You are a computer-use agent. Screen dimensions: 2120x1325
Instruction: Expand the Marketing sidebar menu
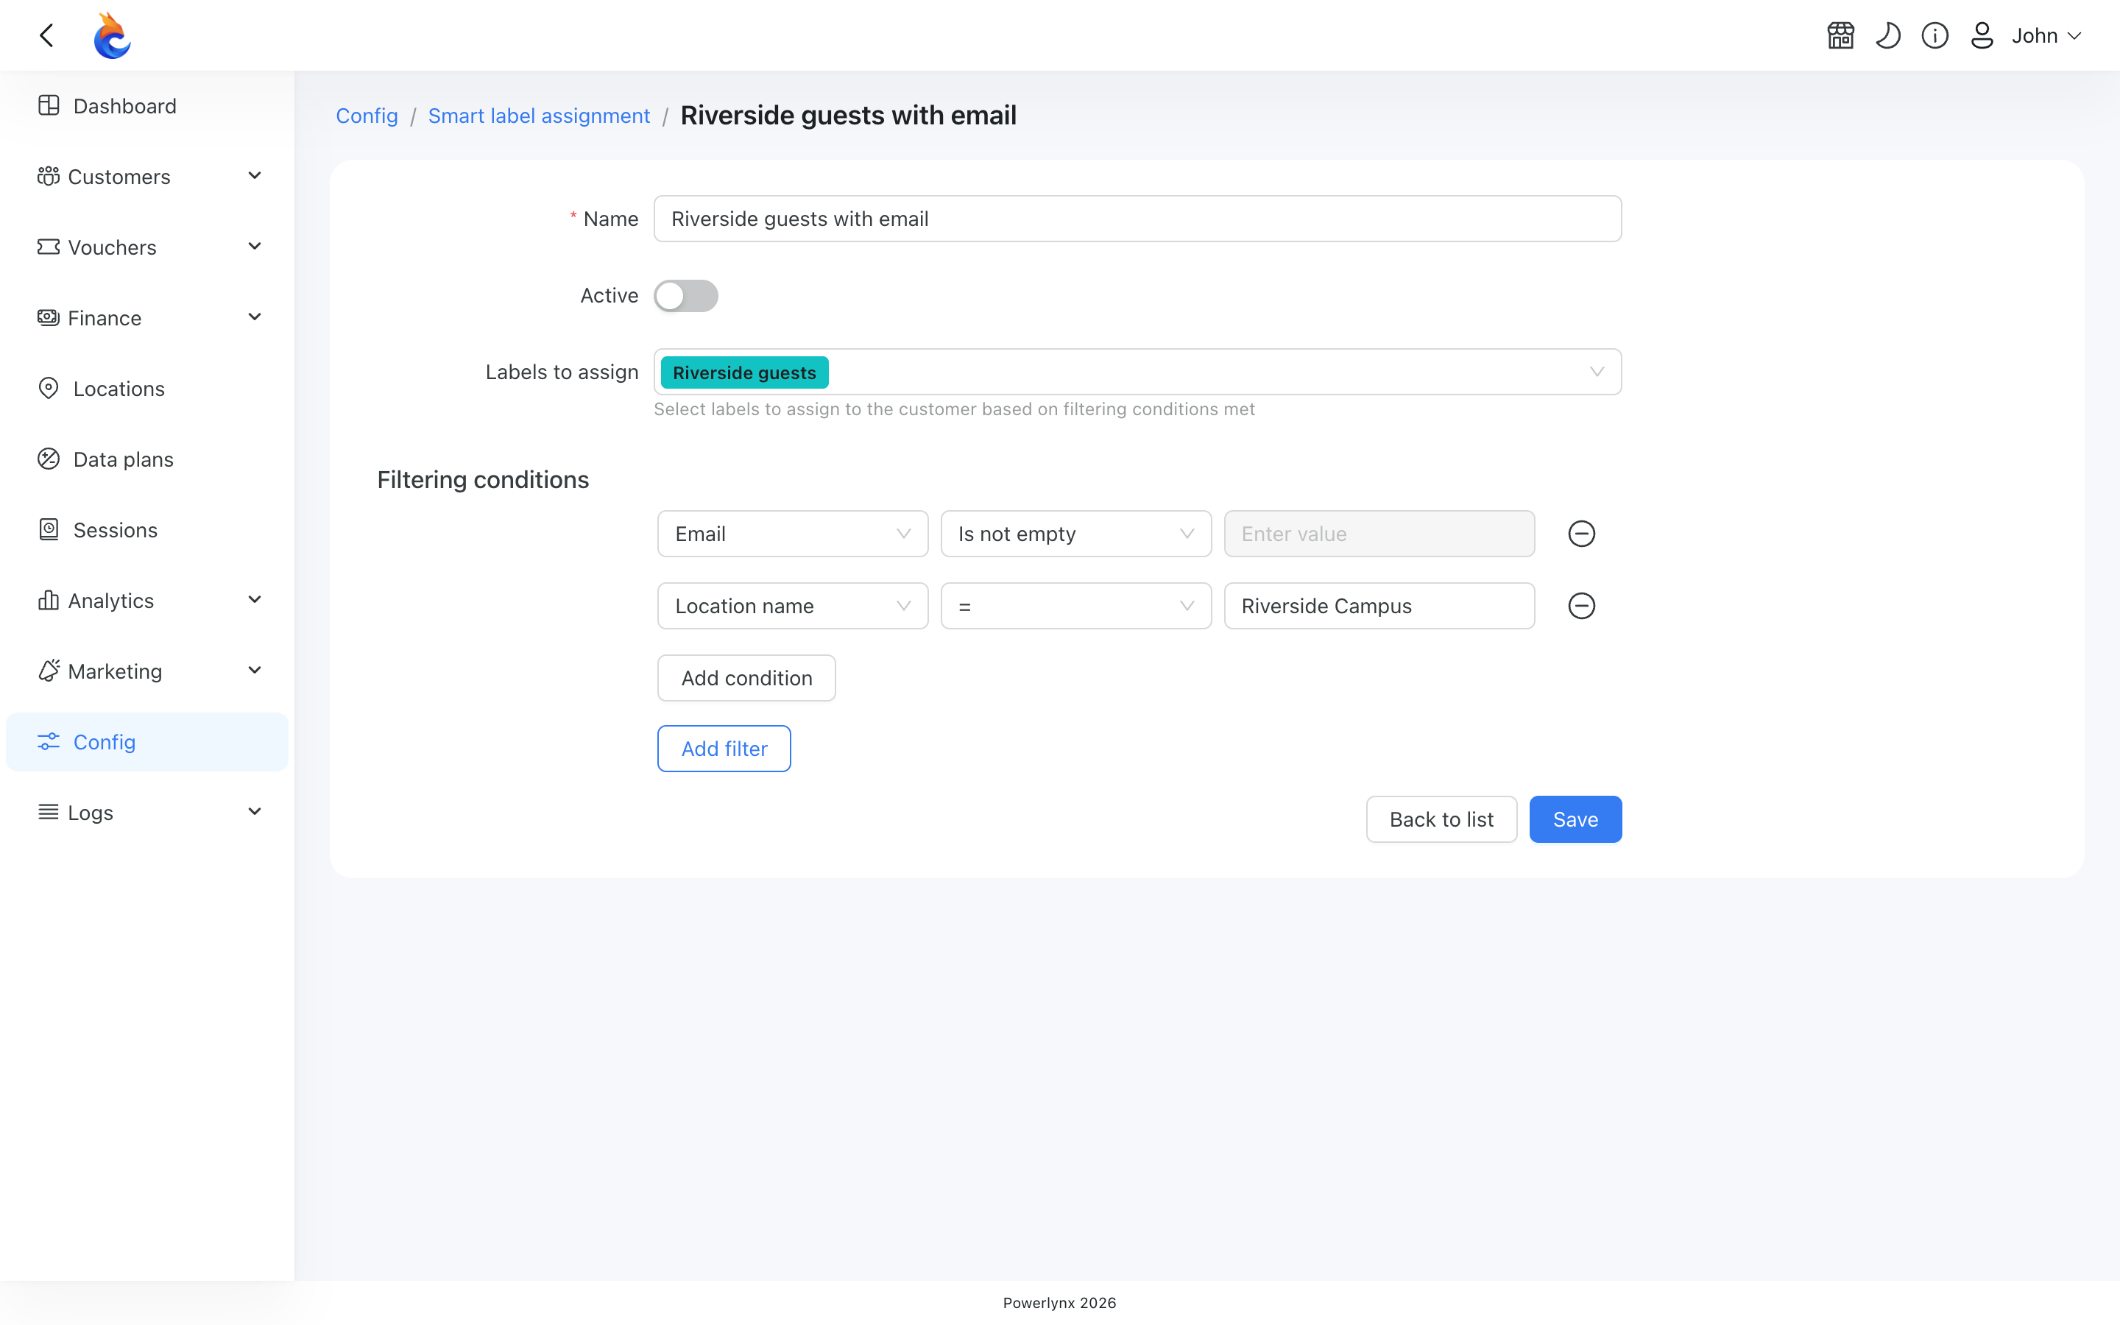pos(147,671)
